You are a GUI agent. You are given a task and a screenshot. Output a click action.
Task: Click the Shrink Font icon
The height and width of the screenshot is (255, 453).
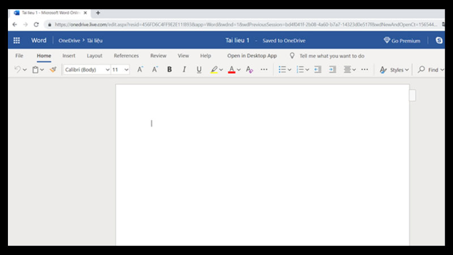(x=155, y=70)
